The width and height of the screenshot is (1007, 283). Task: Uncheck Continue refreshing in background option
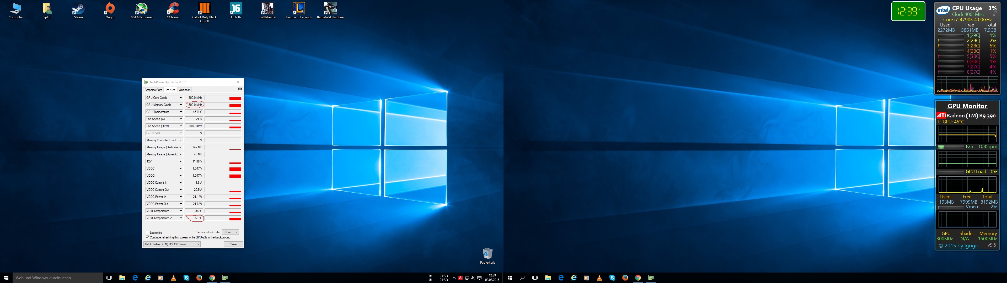pos(148,237)
